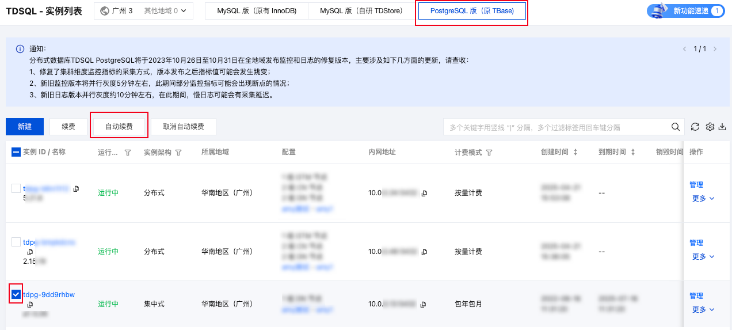Click the 续费 button
Viewport: 732px width, 330px height.
pyautogui.click(x=69, y=127)
